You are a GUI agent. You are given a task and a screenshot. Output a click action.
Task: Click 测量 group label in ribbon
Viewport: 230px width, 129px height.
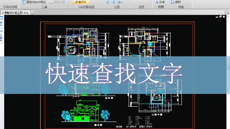point(181,7)
